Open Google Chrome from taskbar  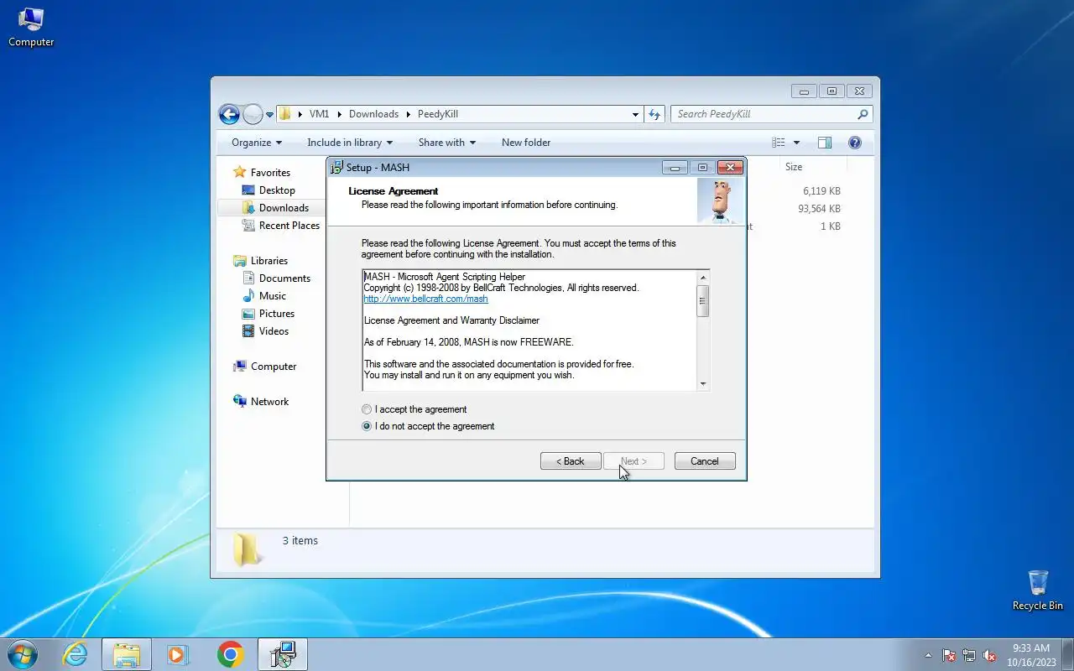click(x=230, y=654)
